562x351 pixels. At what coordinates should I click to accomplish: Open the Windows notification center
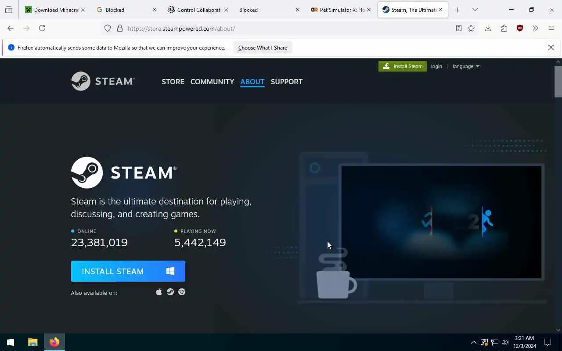click(548, 342)
